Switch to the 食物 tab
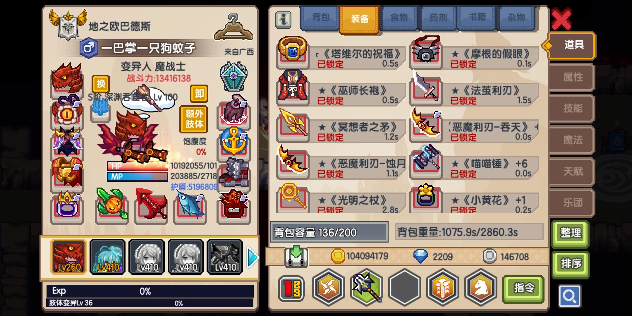632x316 pixels. [399, 18]
